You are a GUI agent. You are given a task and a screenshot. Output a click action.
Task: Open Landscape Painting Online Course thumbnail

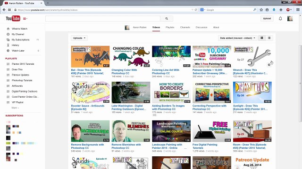tap(171, 131)
